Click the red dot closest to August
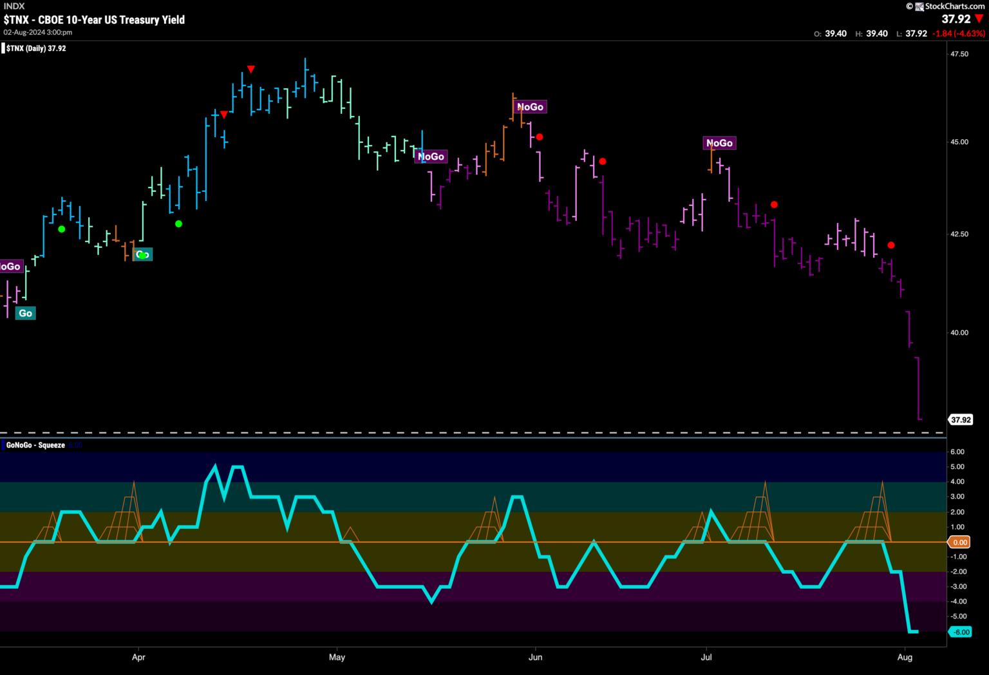The image size is (989, 675). pos(890,245)
